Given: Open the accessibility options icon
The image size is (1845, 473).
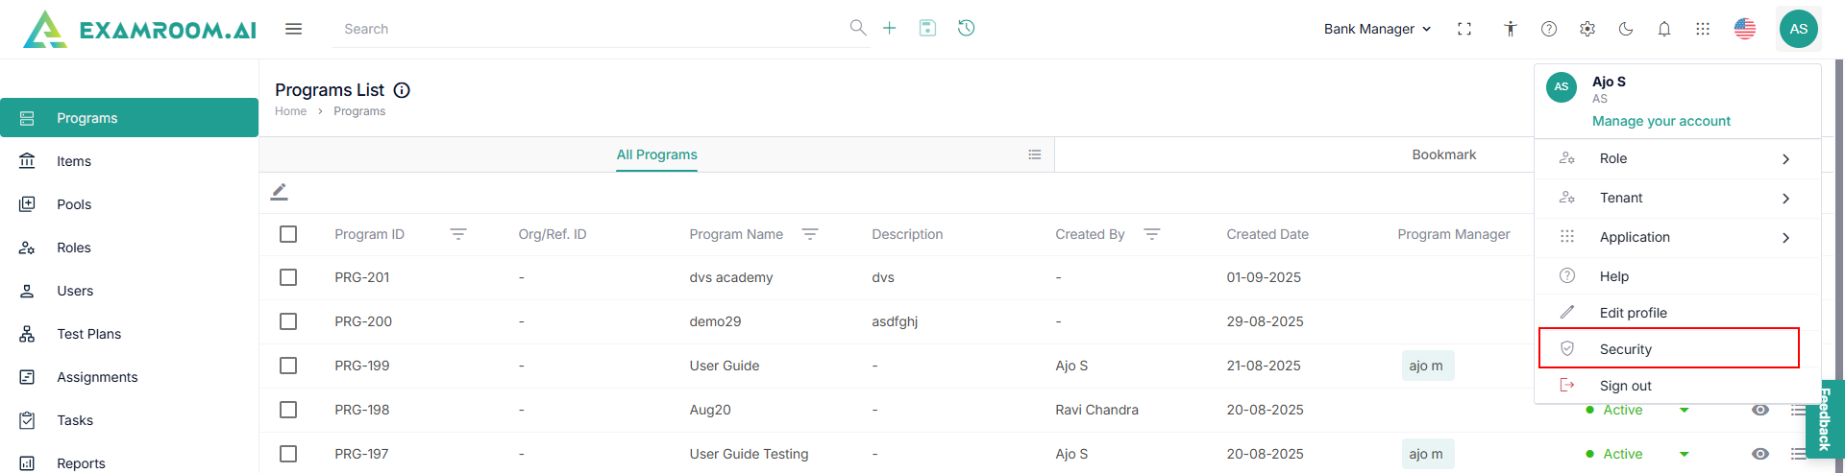Looking at the screenshot, I should [x=1511, y=29].
